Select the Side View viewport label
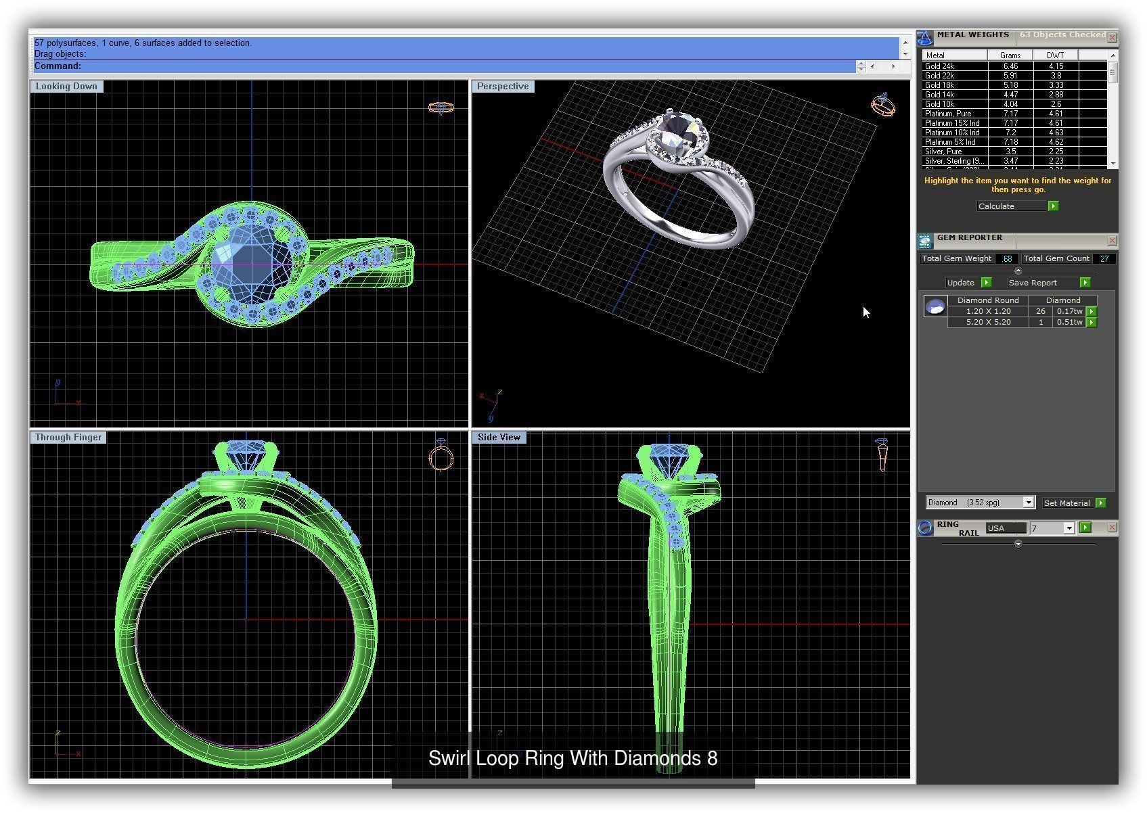Screen dimensions: 1147x813 (x=499, y=438)
